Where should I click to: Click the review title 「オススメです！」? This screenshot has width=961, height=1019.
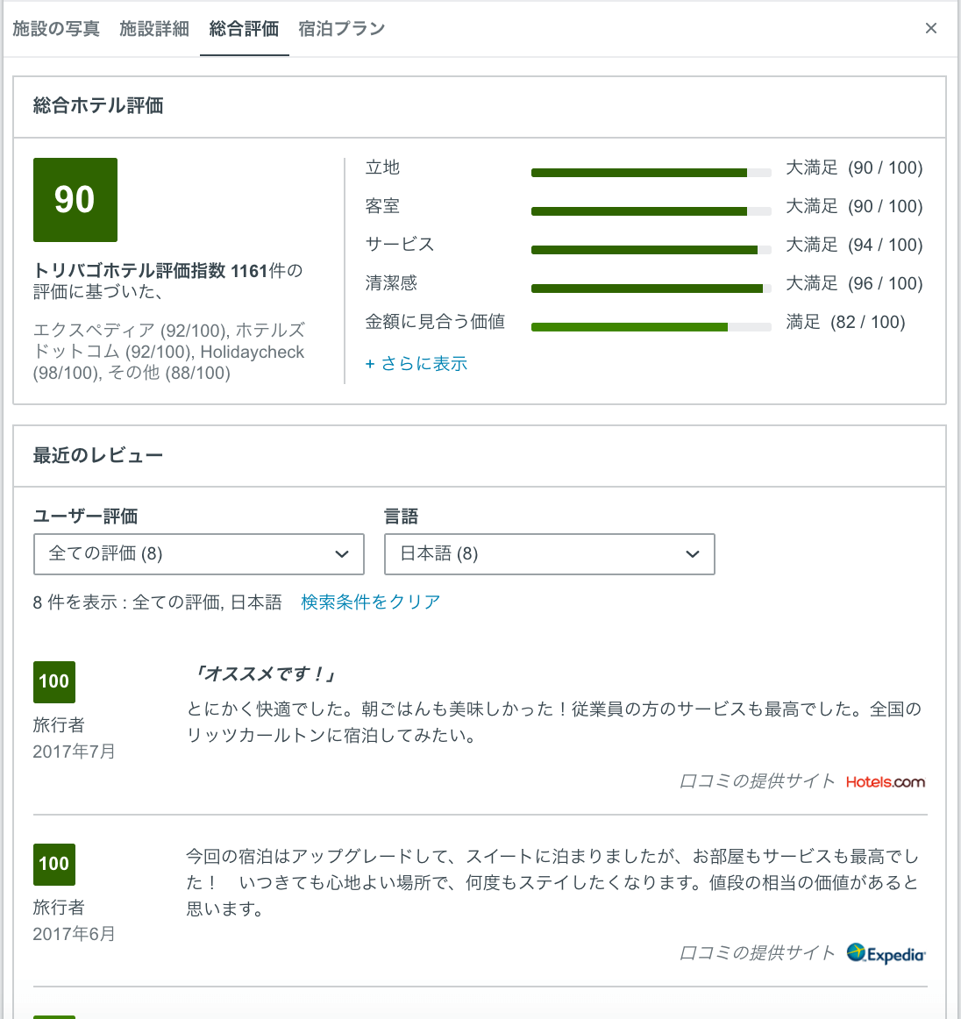coord(265,674)
